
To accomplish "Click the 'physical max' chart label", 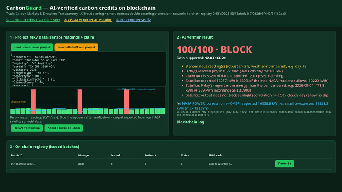I will tap(18, 102).
